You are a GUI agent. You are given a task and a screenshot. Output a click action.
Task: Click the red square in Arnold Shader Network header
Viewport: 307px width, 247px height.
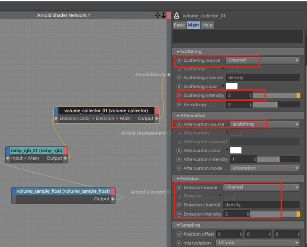coord(169,15)
